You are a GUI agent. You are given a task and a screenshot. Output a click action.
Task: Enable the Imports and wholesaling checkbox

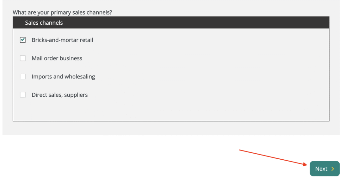(x=23, y=76)
